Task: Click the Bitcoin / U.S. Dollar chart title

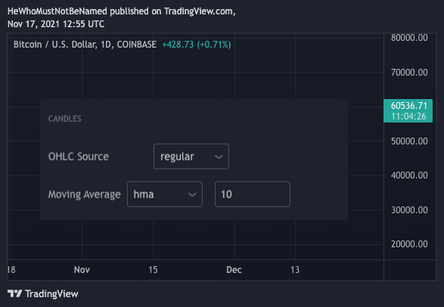Action: pos(85,45)
